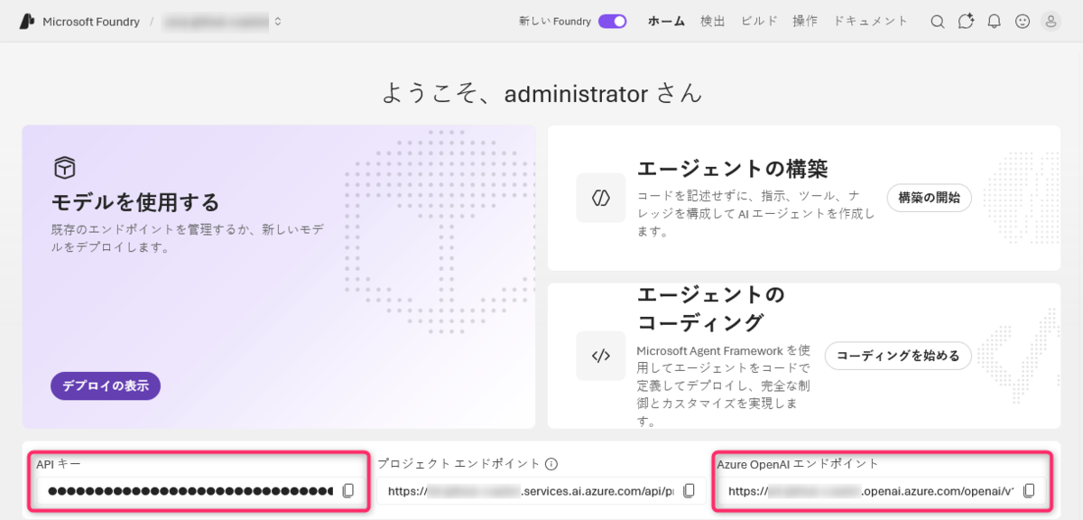Screen dimensions: 1083x520
Task: Click the blurred project name in breadcrumb
Action: pyautogui.click(x=216, y=22)
